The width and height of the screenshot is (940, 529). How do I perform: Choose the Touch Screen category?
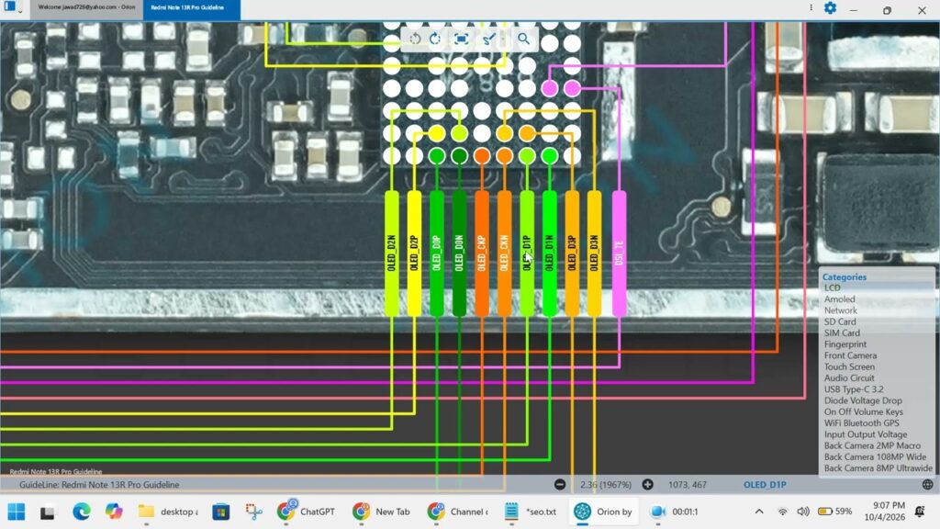point(849,367)
